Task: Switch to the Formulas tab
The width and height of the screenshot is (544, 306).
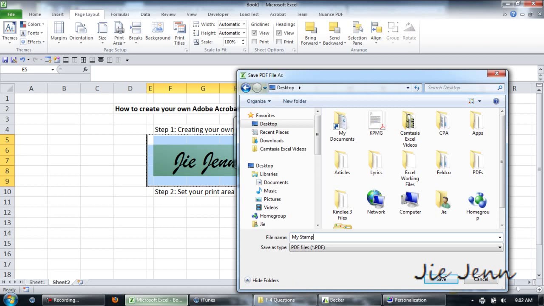Action: [120, 14]
